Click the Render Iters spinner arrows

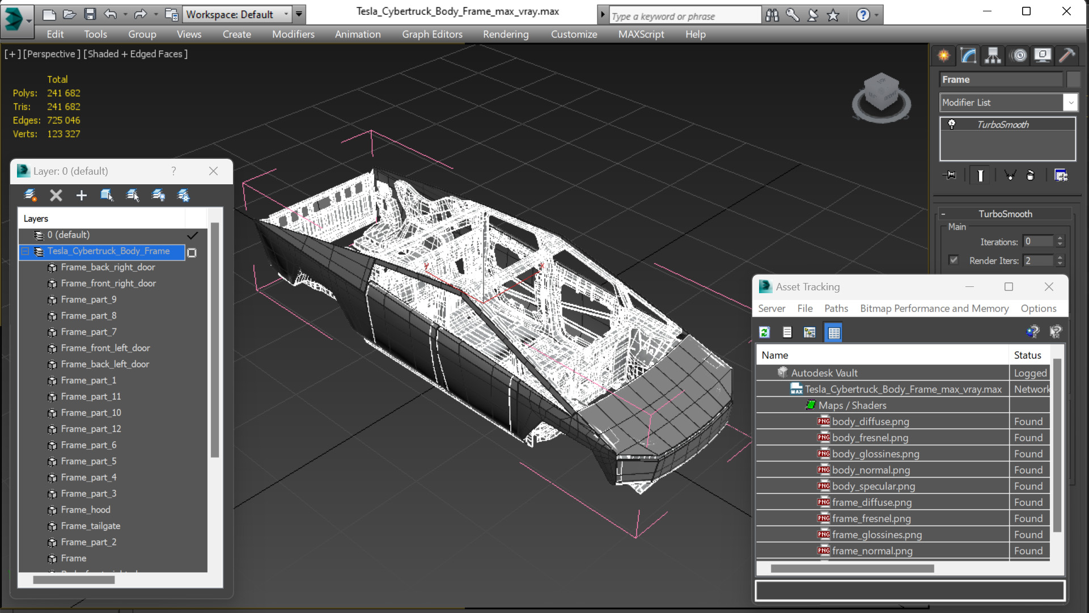click(x=1060, y=260)
